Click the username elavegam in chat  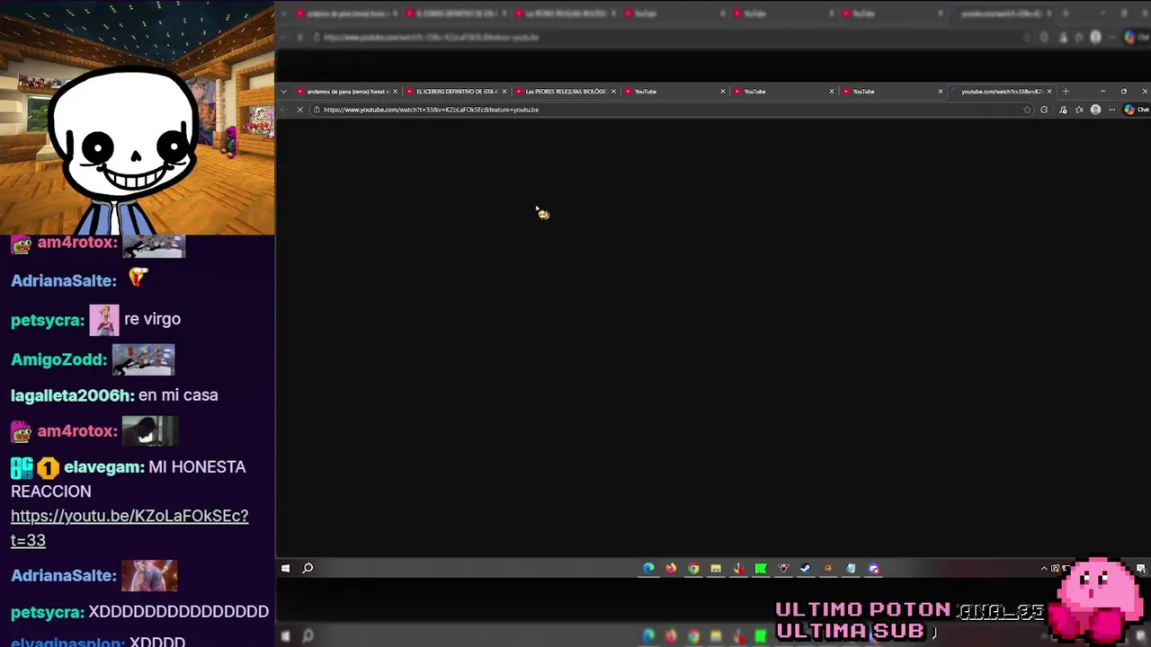[x=103, y=467]
